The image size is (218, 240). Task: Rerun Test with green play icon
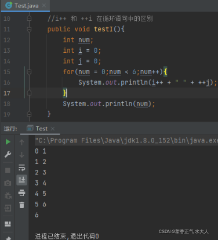point(8,141)
